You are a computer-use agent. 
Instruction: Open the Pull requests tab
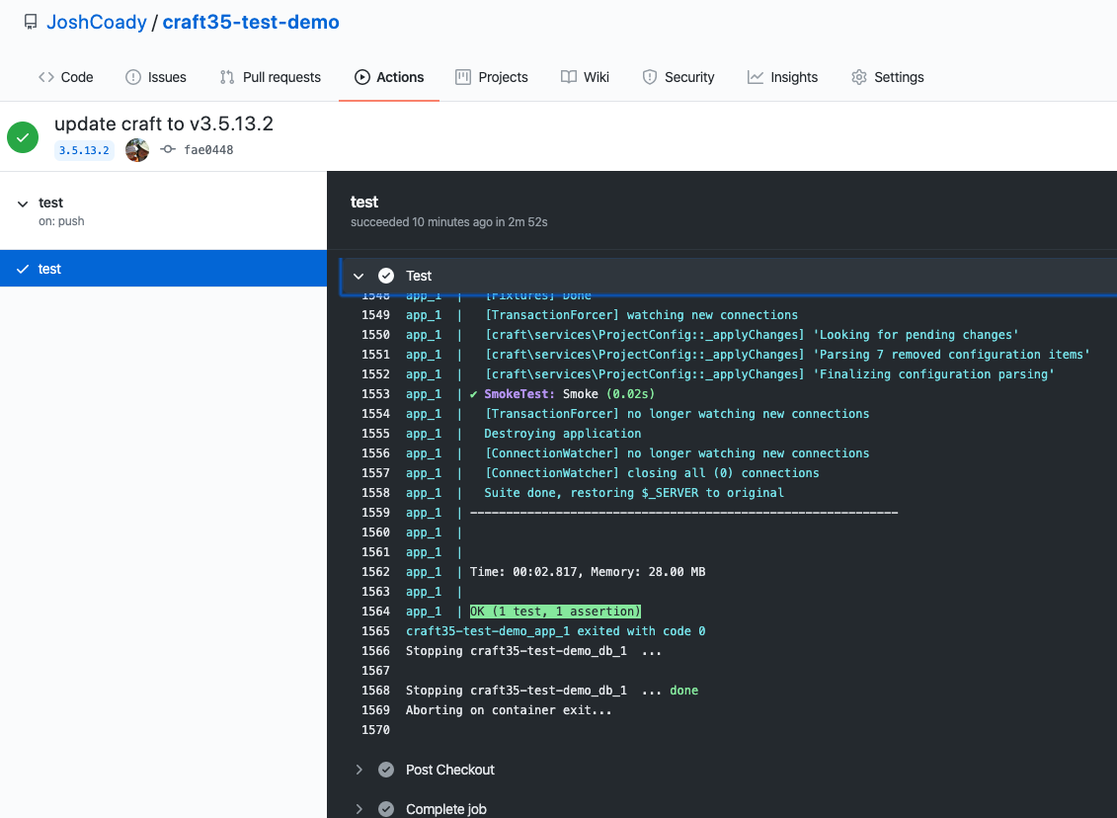[270, 77]
